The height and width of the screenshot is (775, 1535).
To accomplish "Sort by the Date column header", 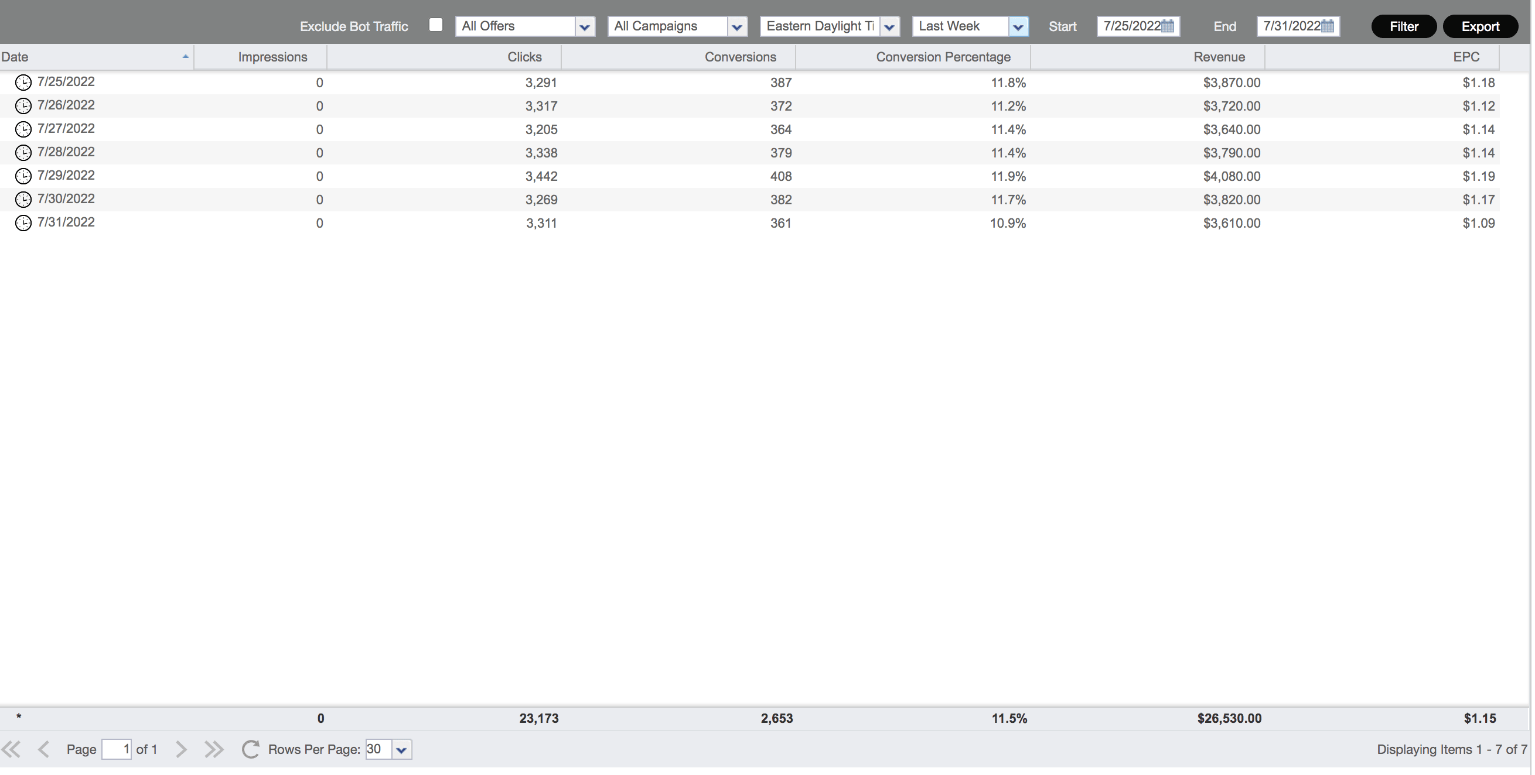I will coord(95,57).
